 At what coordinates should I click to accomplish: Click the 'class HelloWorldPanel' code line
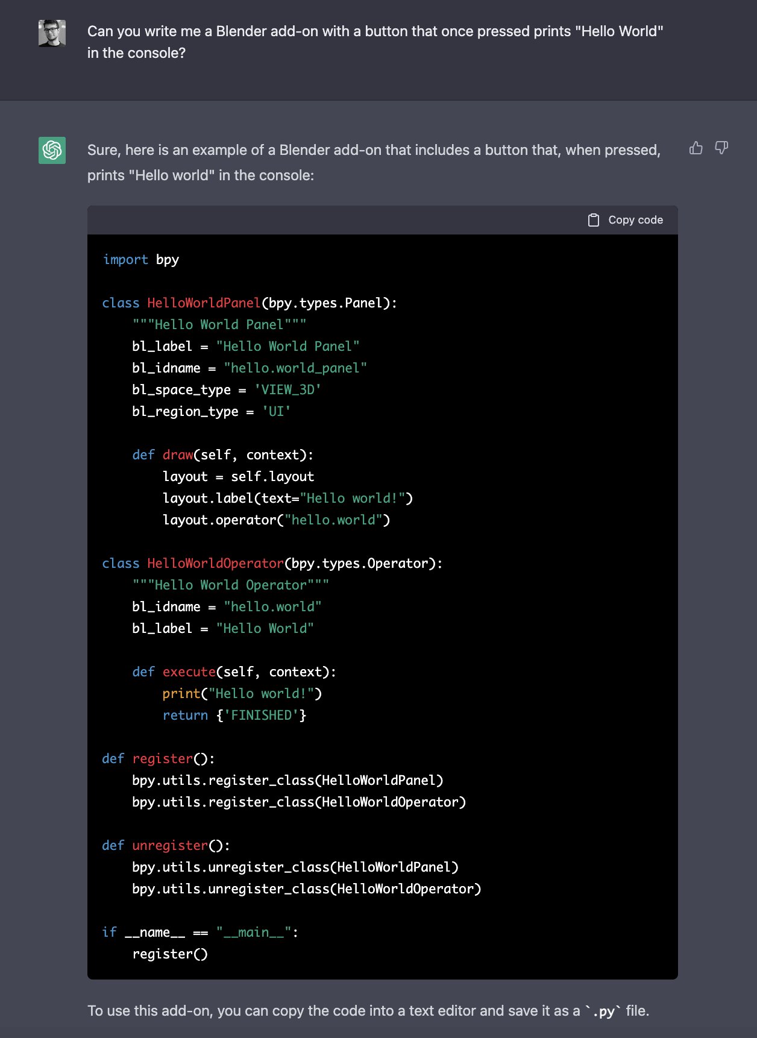[250, 303]
